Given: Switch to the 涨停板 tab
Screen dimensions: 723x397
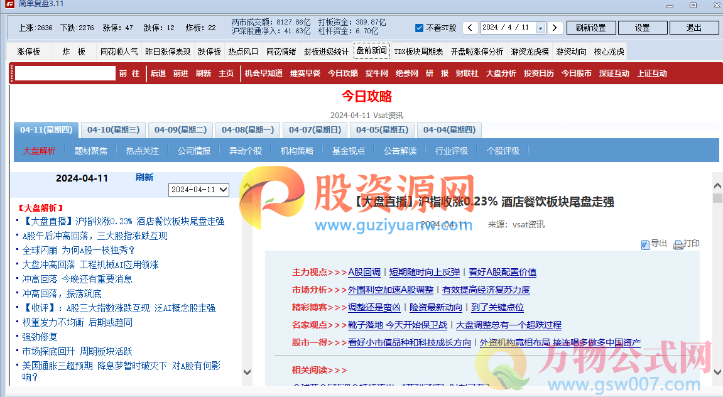Looking at the screenshot, I should pyautogui.click(x=29, y=52).
